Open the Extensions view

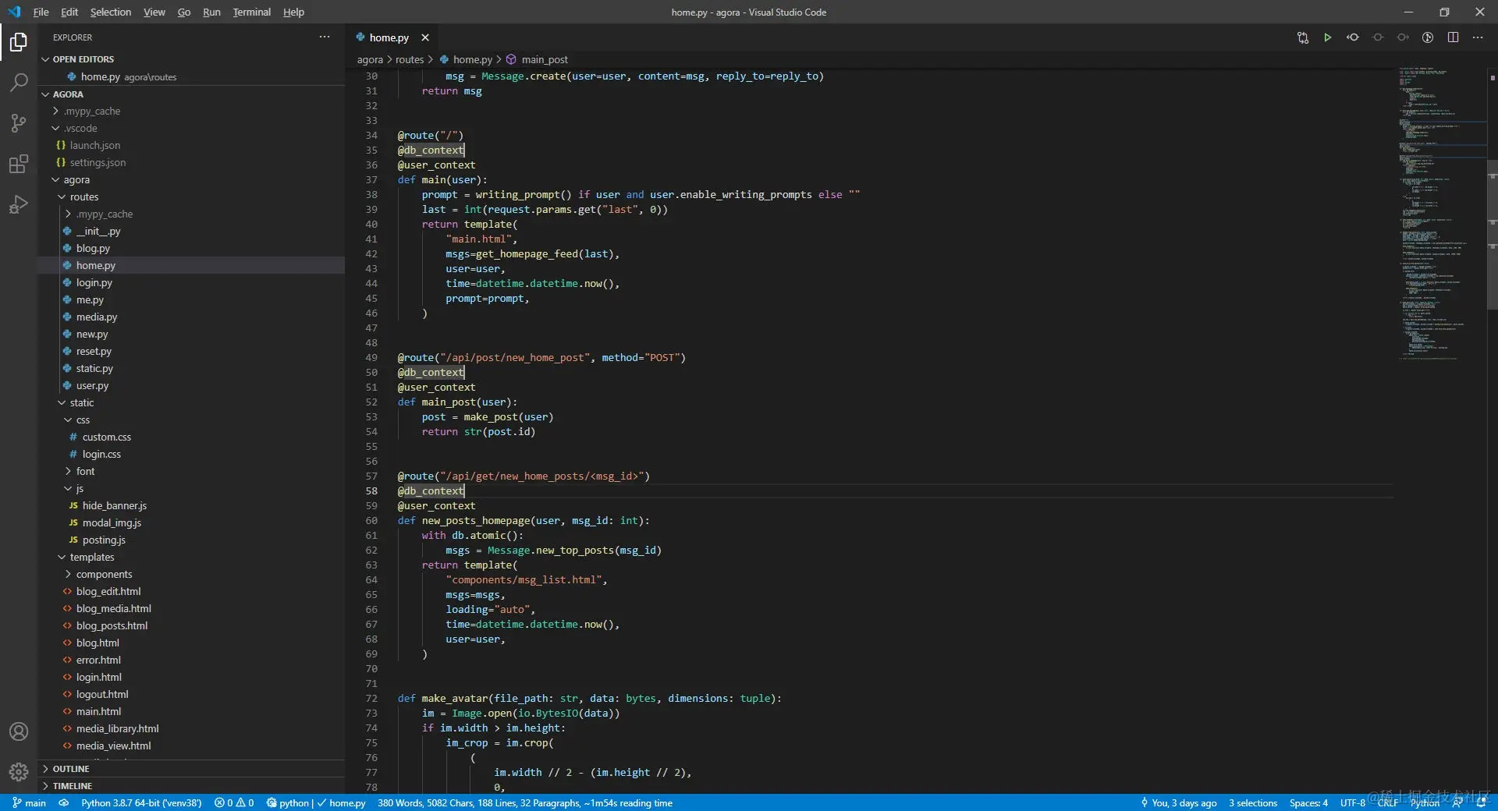pos(19,164)
